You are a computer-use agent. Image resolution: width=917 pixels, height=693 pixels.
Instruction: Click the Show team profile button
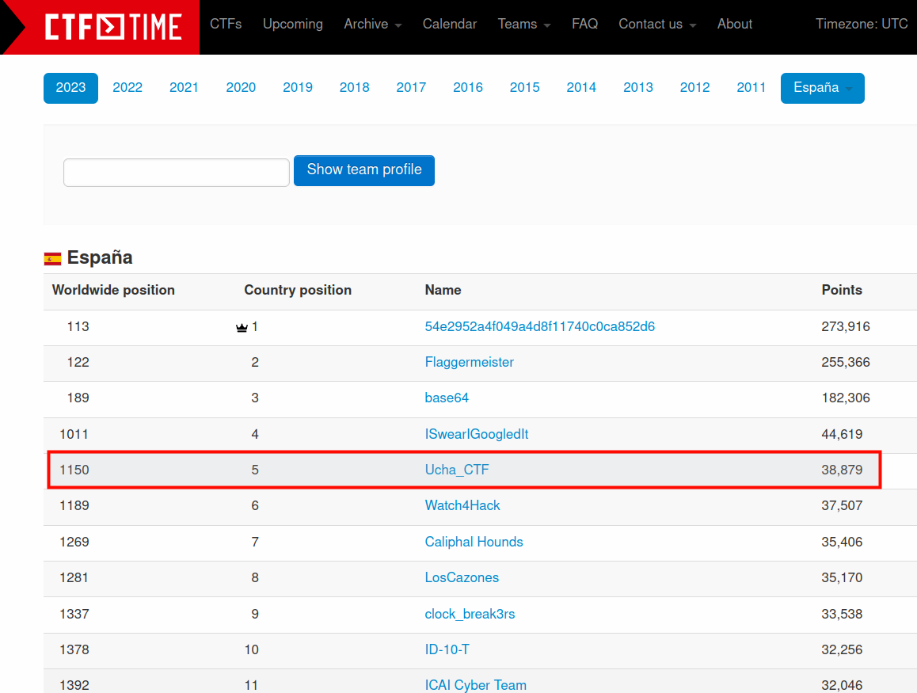click(363, 170)
